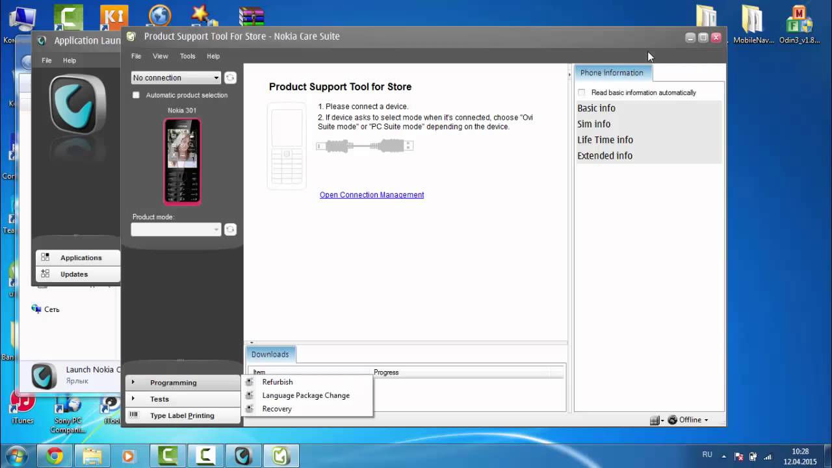
Task: Open the media player taskbar icon
Action: pyautogui.click(x=128, y=456)
